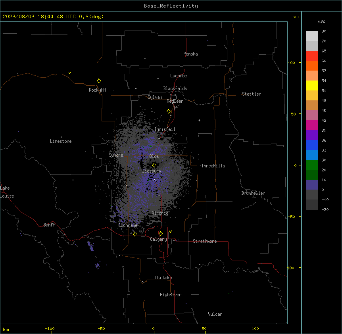Click the Calgary label

pos(158,239)
